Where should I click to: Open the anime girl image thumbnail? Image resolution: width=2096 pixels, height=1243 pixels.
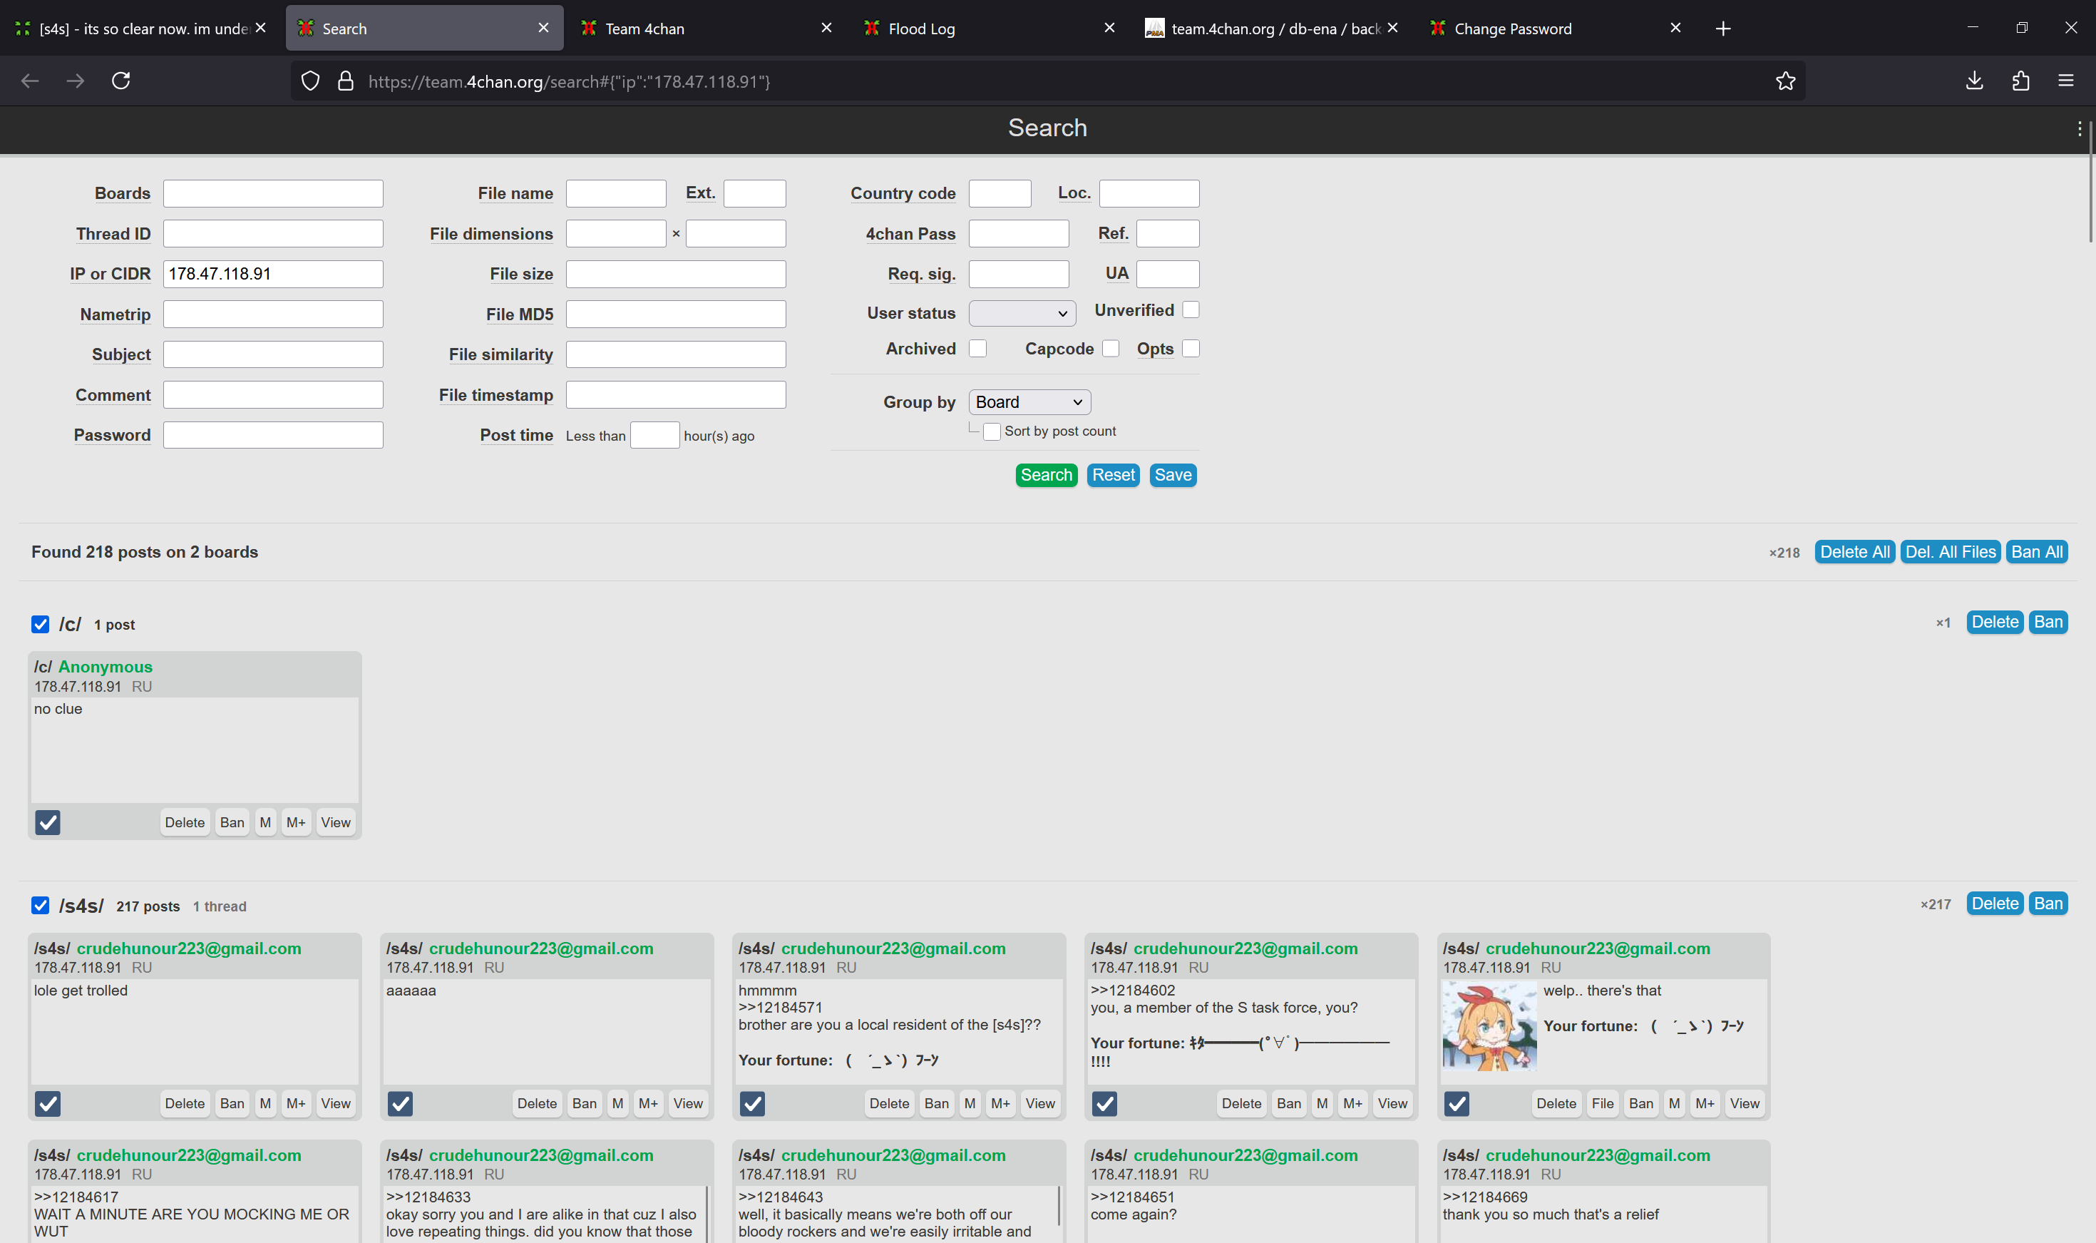1489,1027
